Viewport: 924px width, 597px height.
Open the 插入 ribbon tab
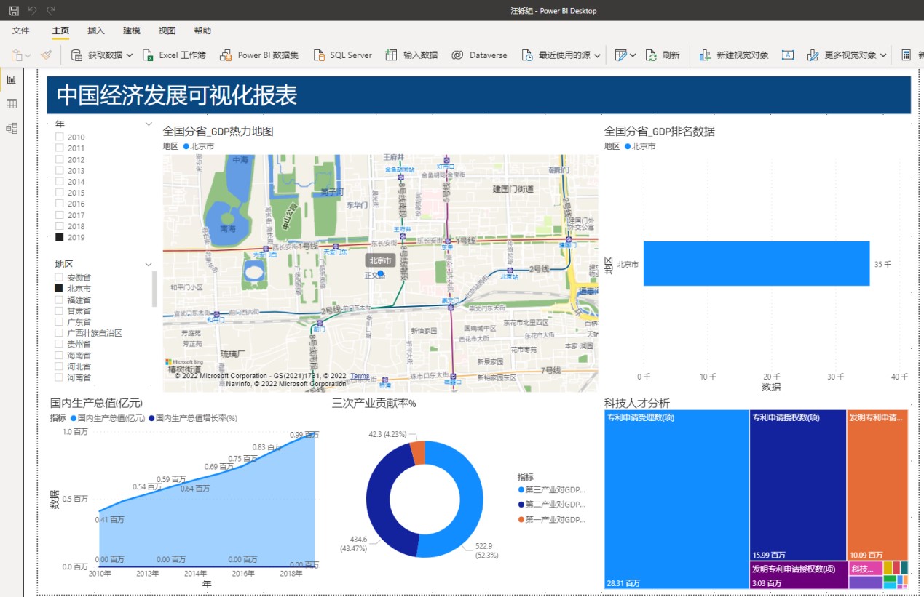[96, 31]
